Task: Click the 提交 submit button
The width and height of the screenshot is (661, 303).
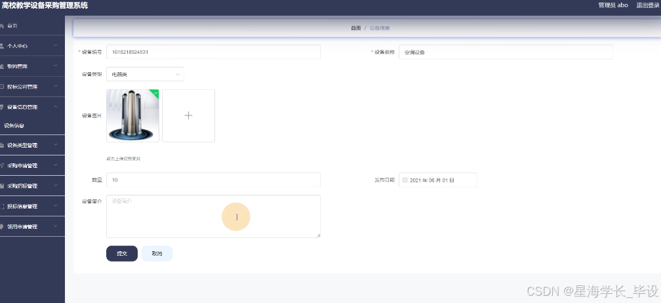Action: tap(122, 254)
